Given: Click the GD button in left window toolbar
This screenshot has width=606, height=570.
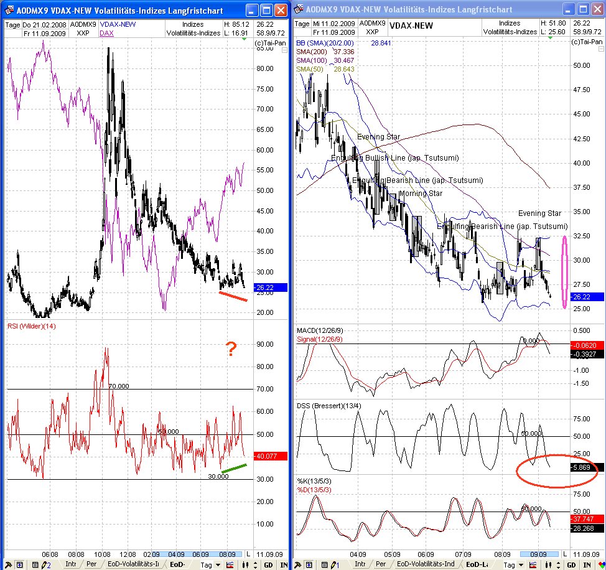Looking at the screenshot, I should pyautogui.click(x=268, y=565).
